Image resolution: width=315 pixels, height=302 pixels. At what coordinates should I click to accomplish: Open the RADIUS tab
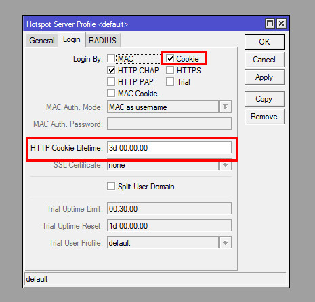[102, 40]
